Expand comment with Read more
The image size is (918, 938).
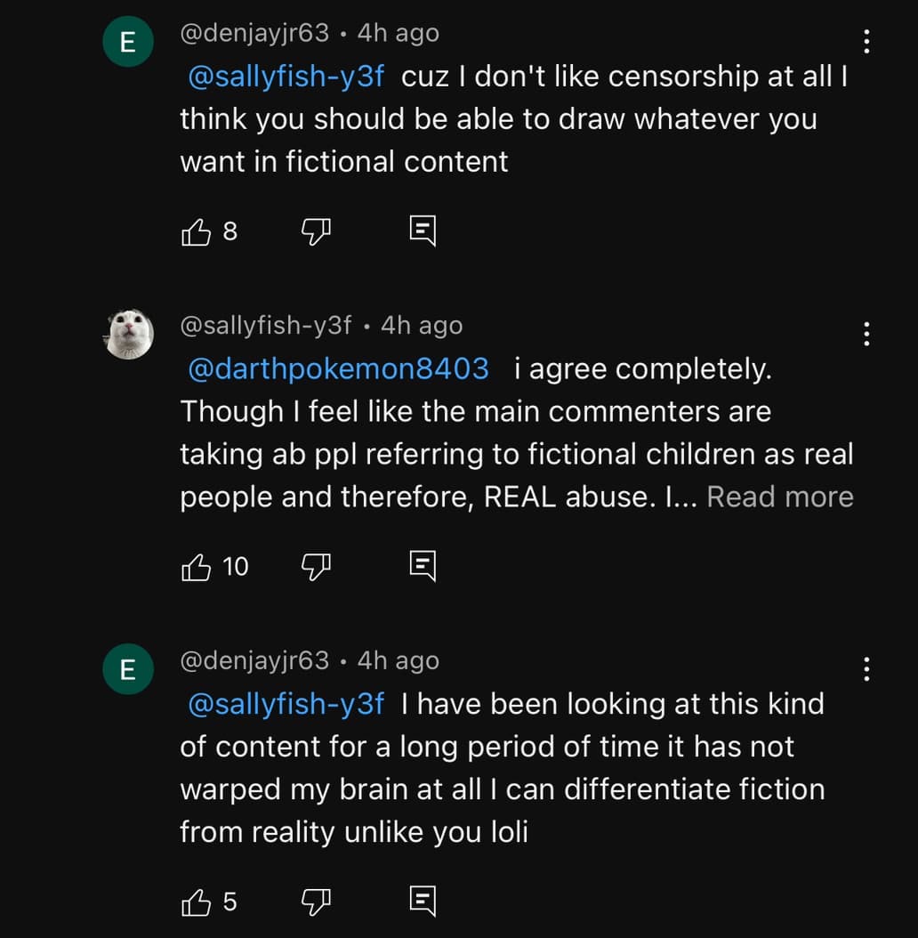780,497
